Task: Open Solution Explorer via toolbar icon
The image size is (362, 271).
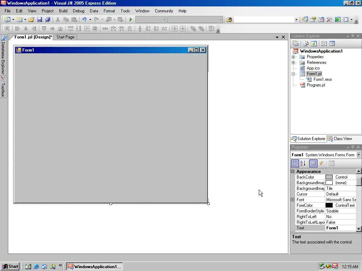Action: click(305, 20)
